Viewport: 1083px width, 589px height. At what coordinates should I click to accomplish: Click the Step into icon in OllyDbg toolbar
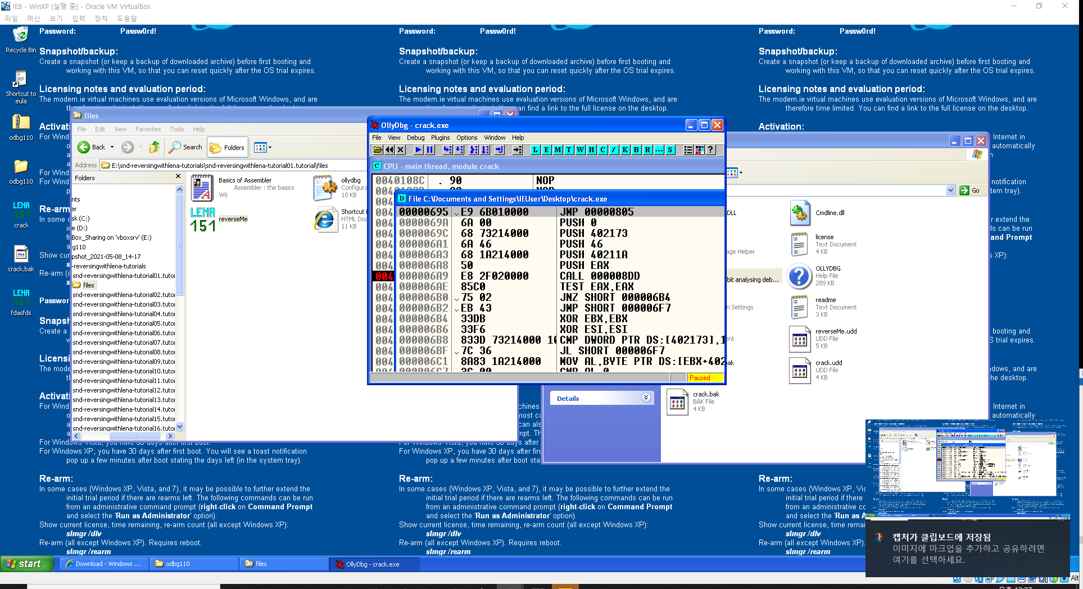[447, 149]
